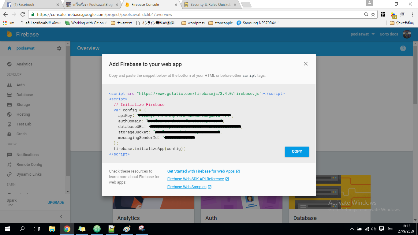Open the stoneapple bookmark folder

click(220, 23)
